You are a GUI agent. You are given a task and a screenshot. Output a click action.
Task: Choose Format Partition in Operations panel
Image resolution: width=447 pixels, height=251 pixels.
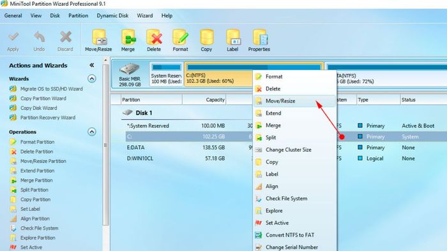[x=32, y=142]
